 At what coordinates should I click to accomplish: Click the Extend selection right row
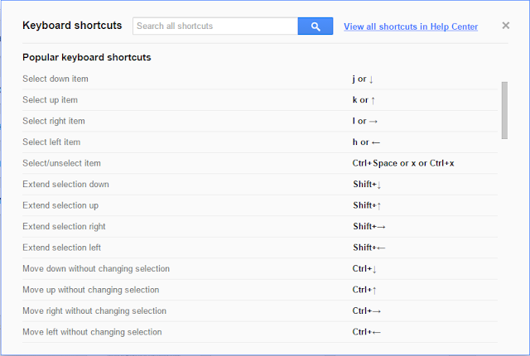tap(64, 226)
